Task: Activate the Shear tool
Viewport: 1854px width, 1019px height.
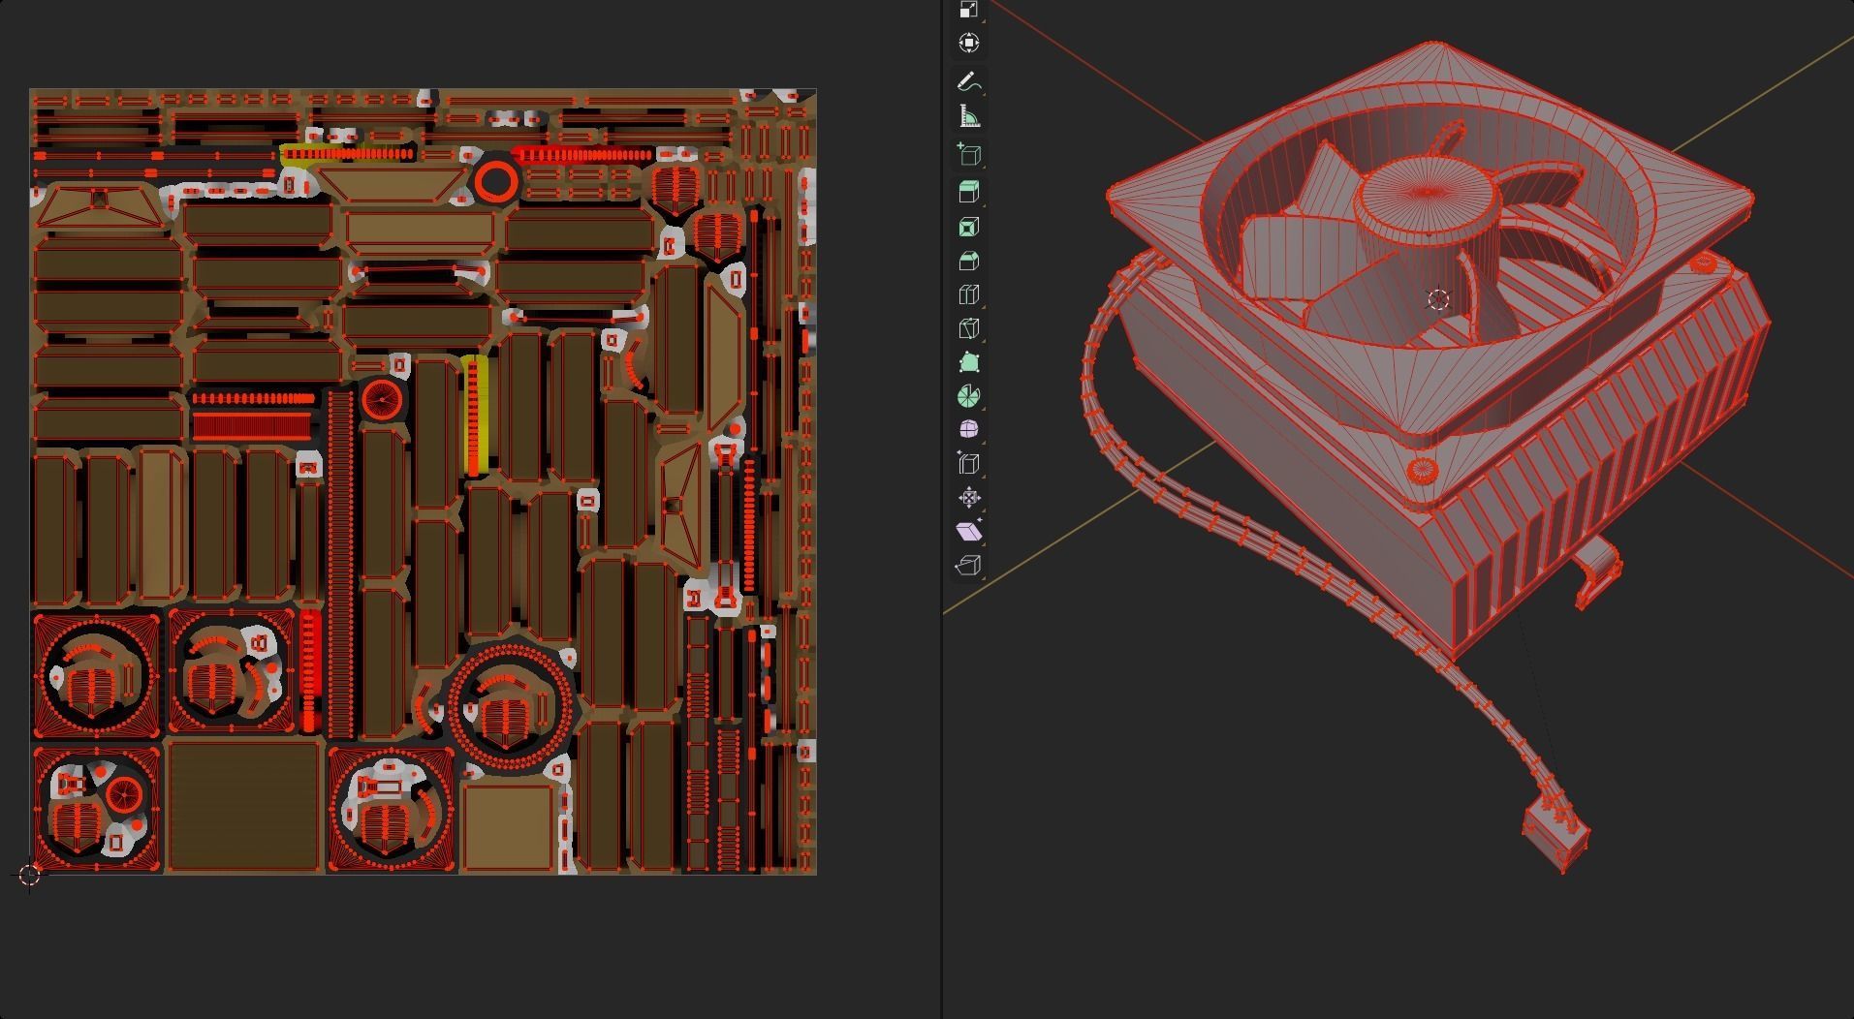Action: (x=968, y=532)
